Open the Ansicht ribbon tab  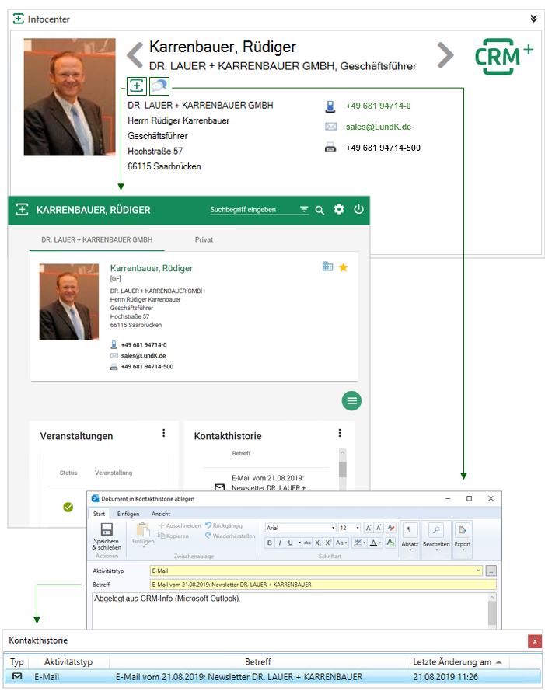161,514
